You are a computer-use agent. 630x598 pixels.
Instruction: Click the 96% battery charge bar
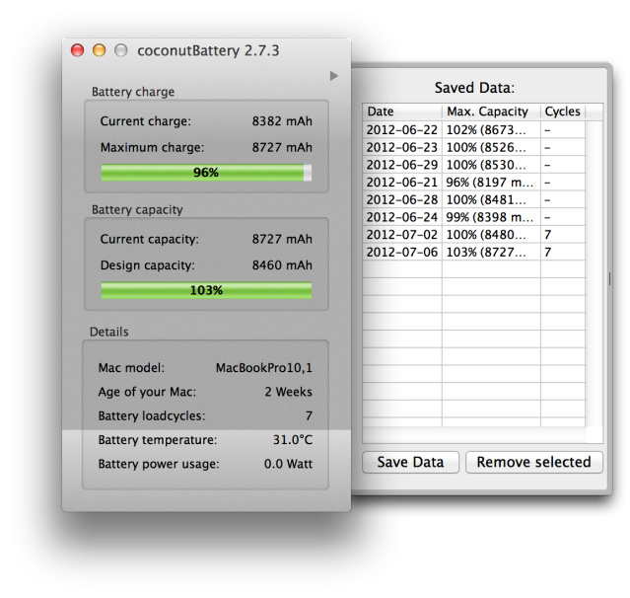(x=206, y=173)
